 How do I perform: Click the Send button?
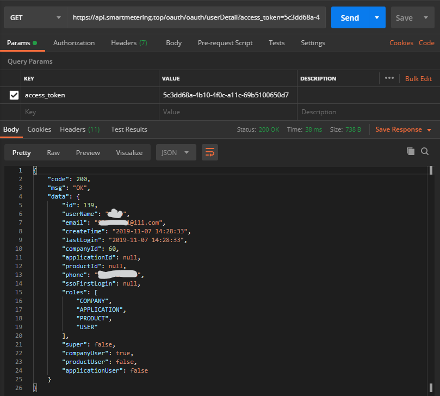350,18
